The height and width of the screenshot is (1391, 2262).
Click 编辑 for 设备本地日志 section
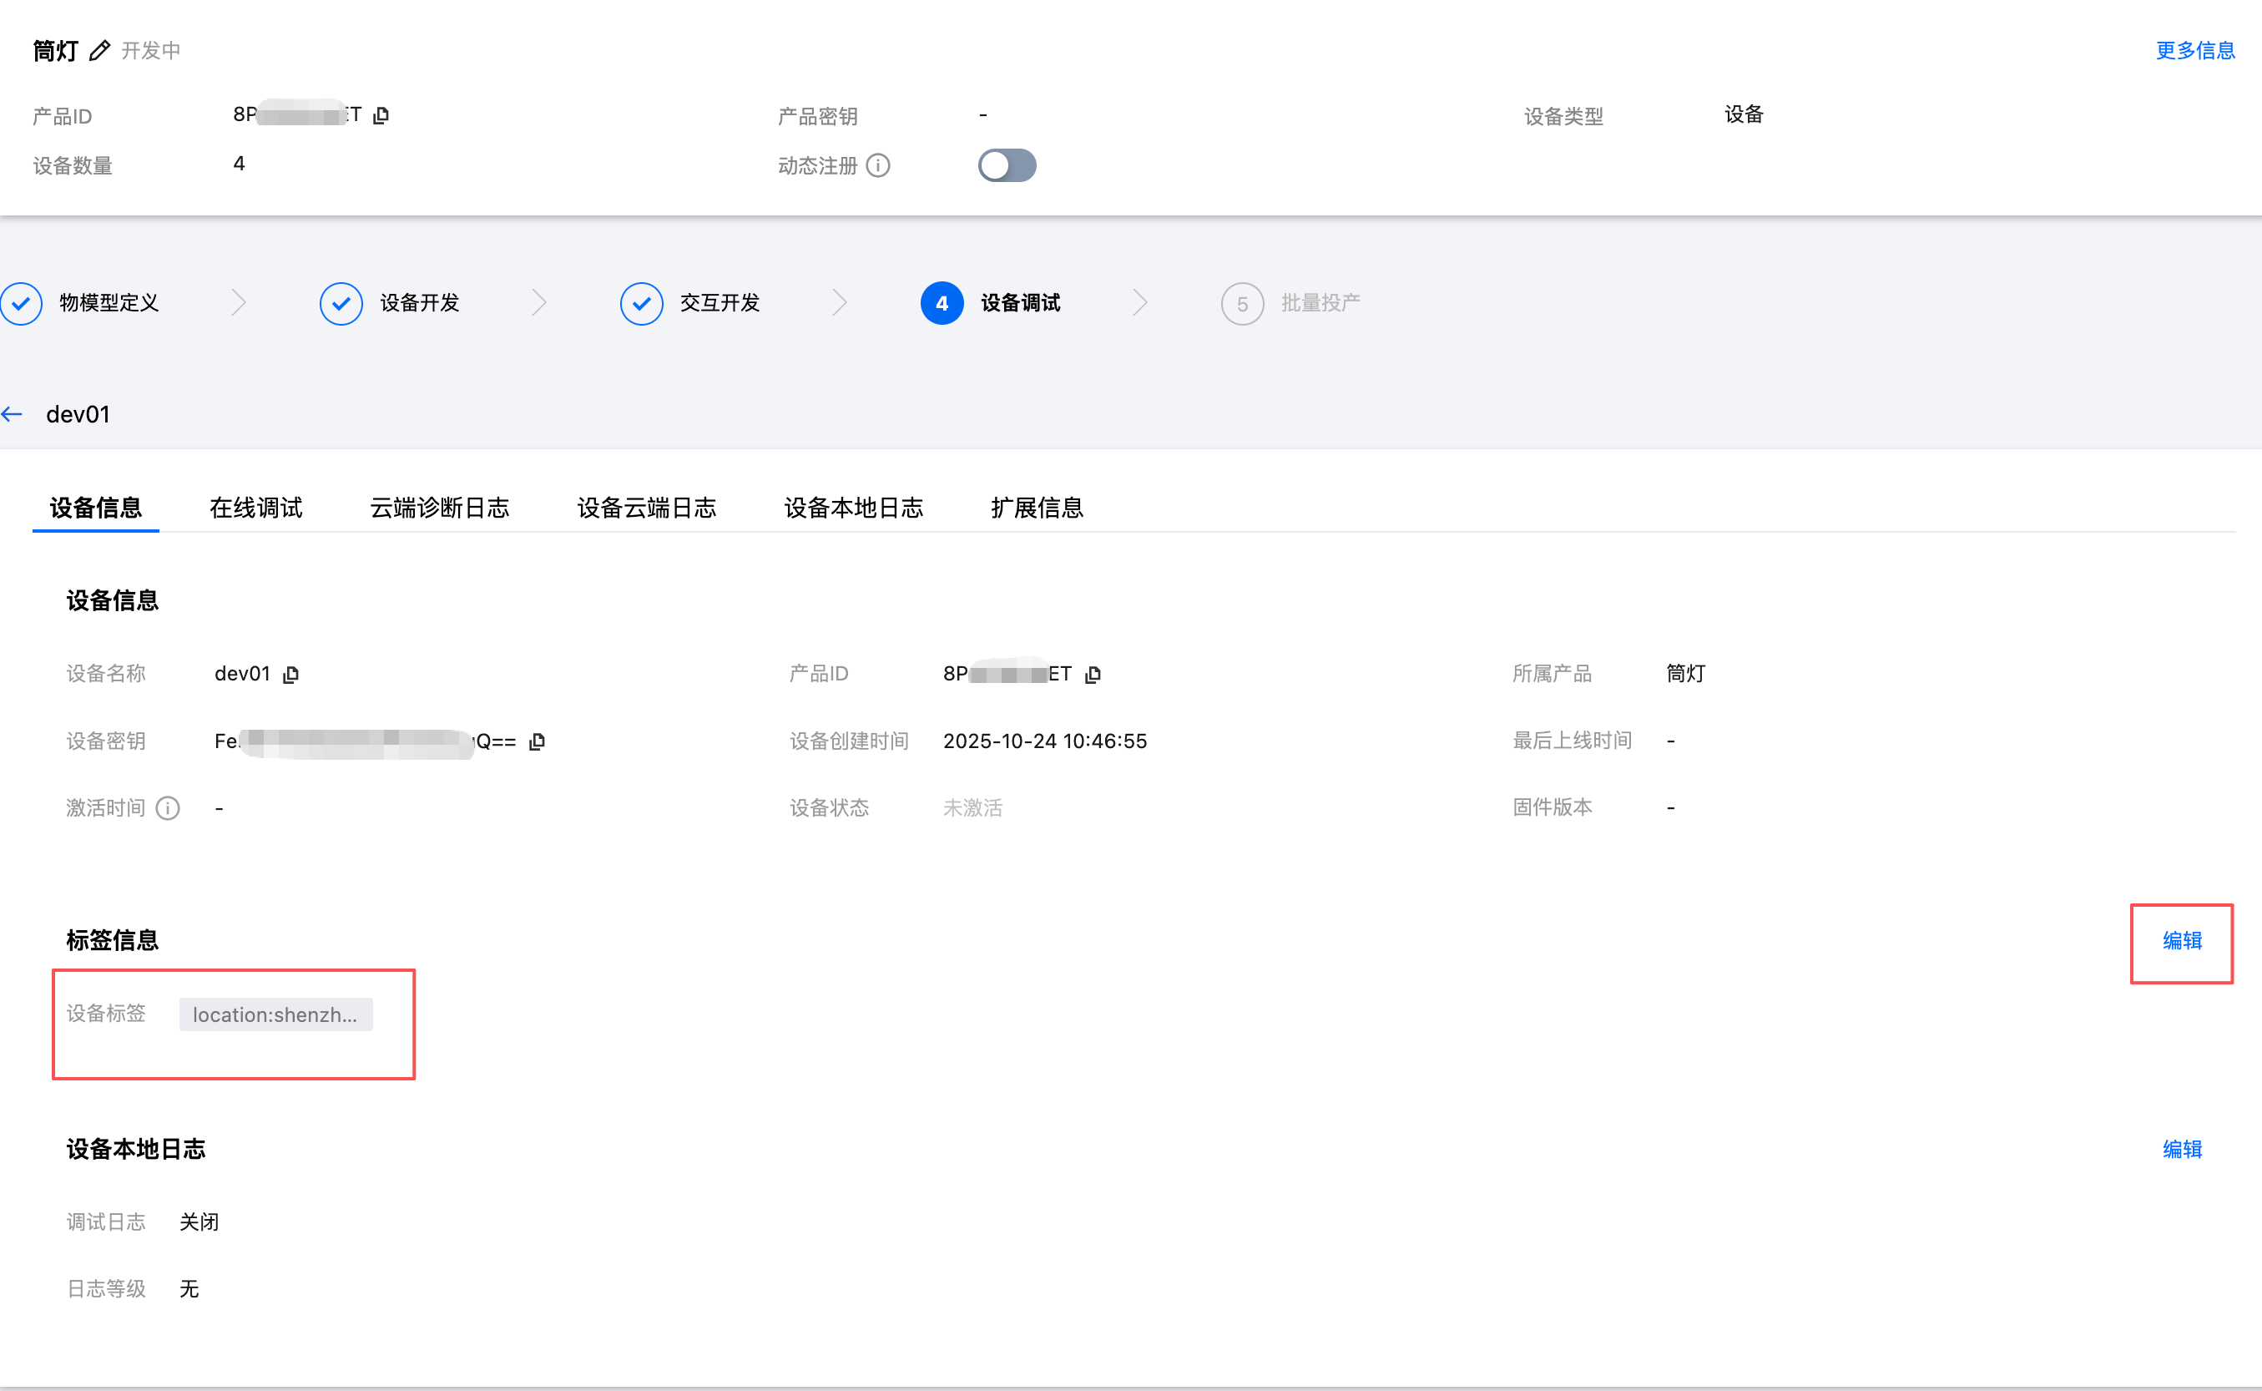(2182, 1149)
